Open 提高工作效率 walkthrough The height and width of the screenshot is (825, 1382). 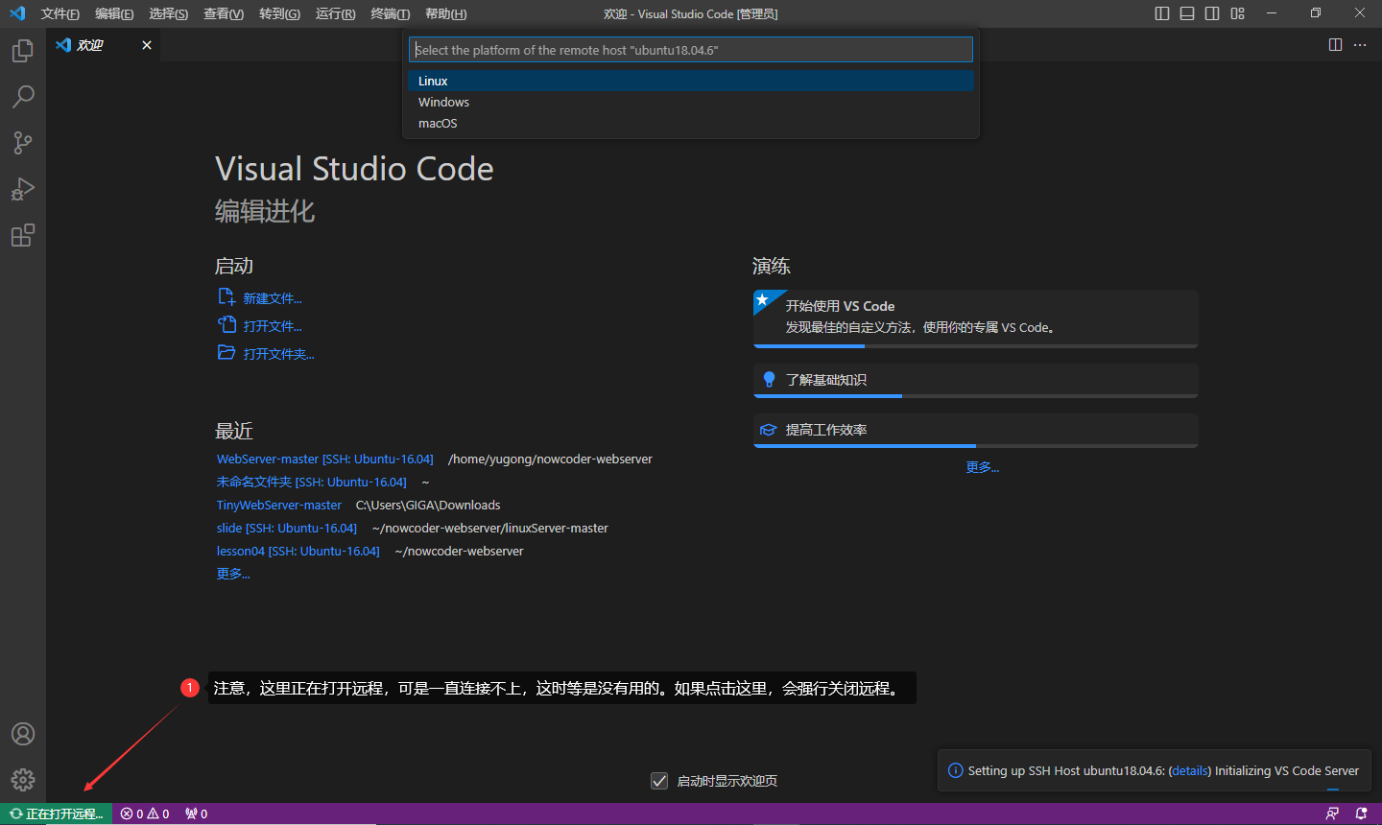[976, 430]
